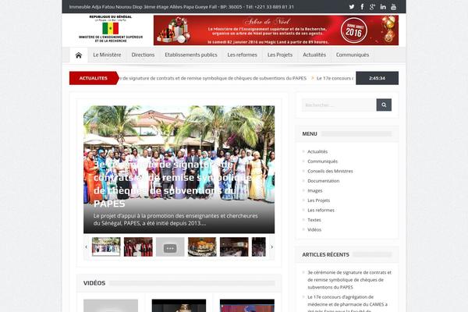The image size is (468, 312).
Task: Select second carousel thumbnail red robes
Action: [x=138, y=247]
